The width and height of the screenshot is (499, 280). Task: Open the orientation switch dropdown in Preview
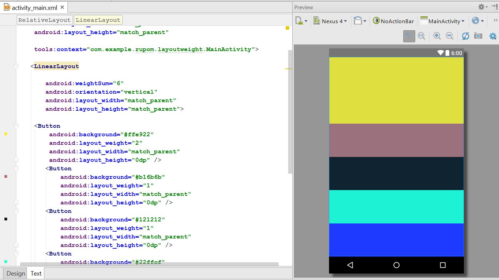360,21
